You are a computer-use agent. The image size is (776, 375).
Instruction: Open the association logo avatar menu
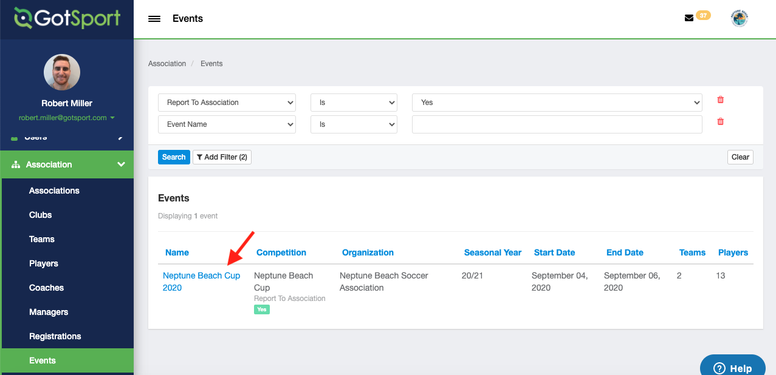739,18
